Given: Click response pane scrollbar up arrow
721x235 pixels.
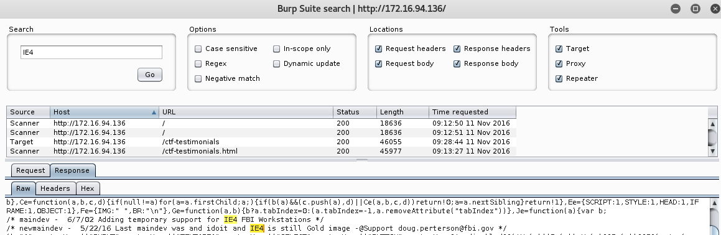Looking at the screenshot, I should pyautogui.click(x=714, y=202).
